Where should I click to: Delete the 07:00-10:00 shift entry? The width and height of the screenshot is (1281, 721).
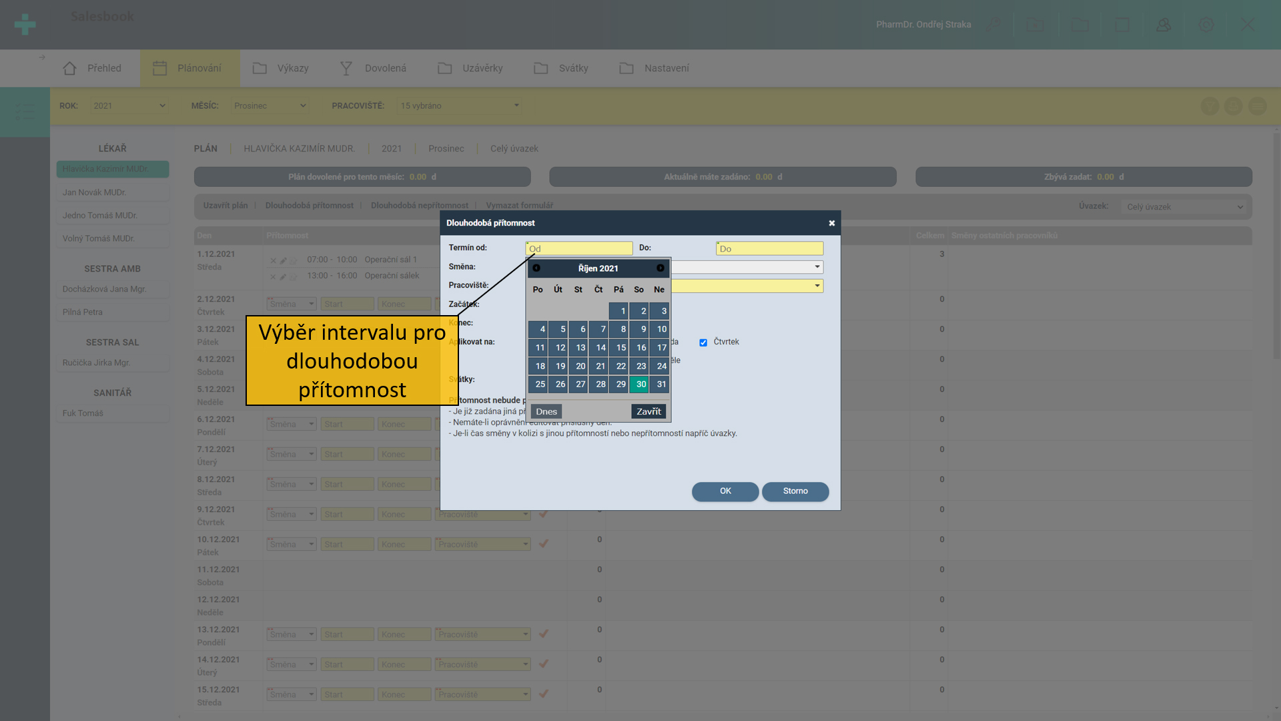(273, 260)
